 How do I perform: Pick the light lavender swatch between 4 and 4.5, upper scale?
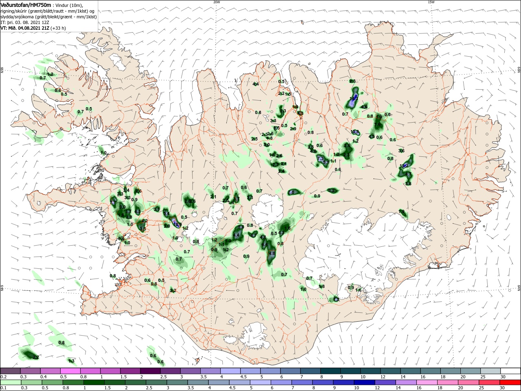click(x=230, y=371)
